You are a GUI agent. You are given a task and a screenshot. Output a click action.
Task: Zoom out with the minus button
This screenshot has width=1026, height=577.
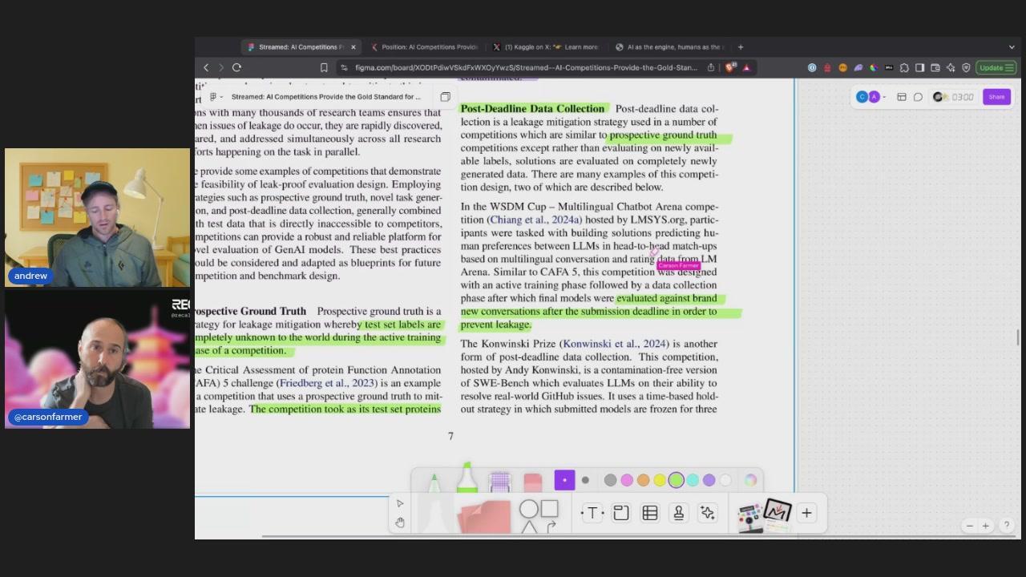point(969,526)
